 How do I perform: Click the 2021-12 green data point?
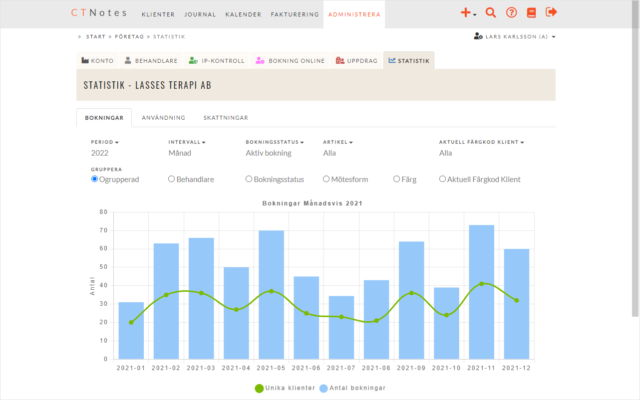coord(517,300)
